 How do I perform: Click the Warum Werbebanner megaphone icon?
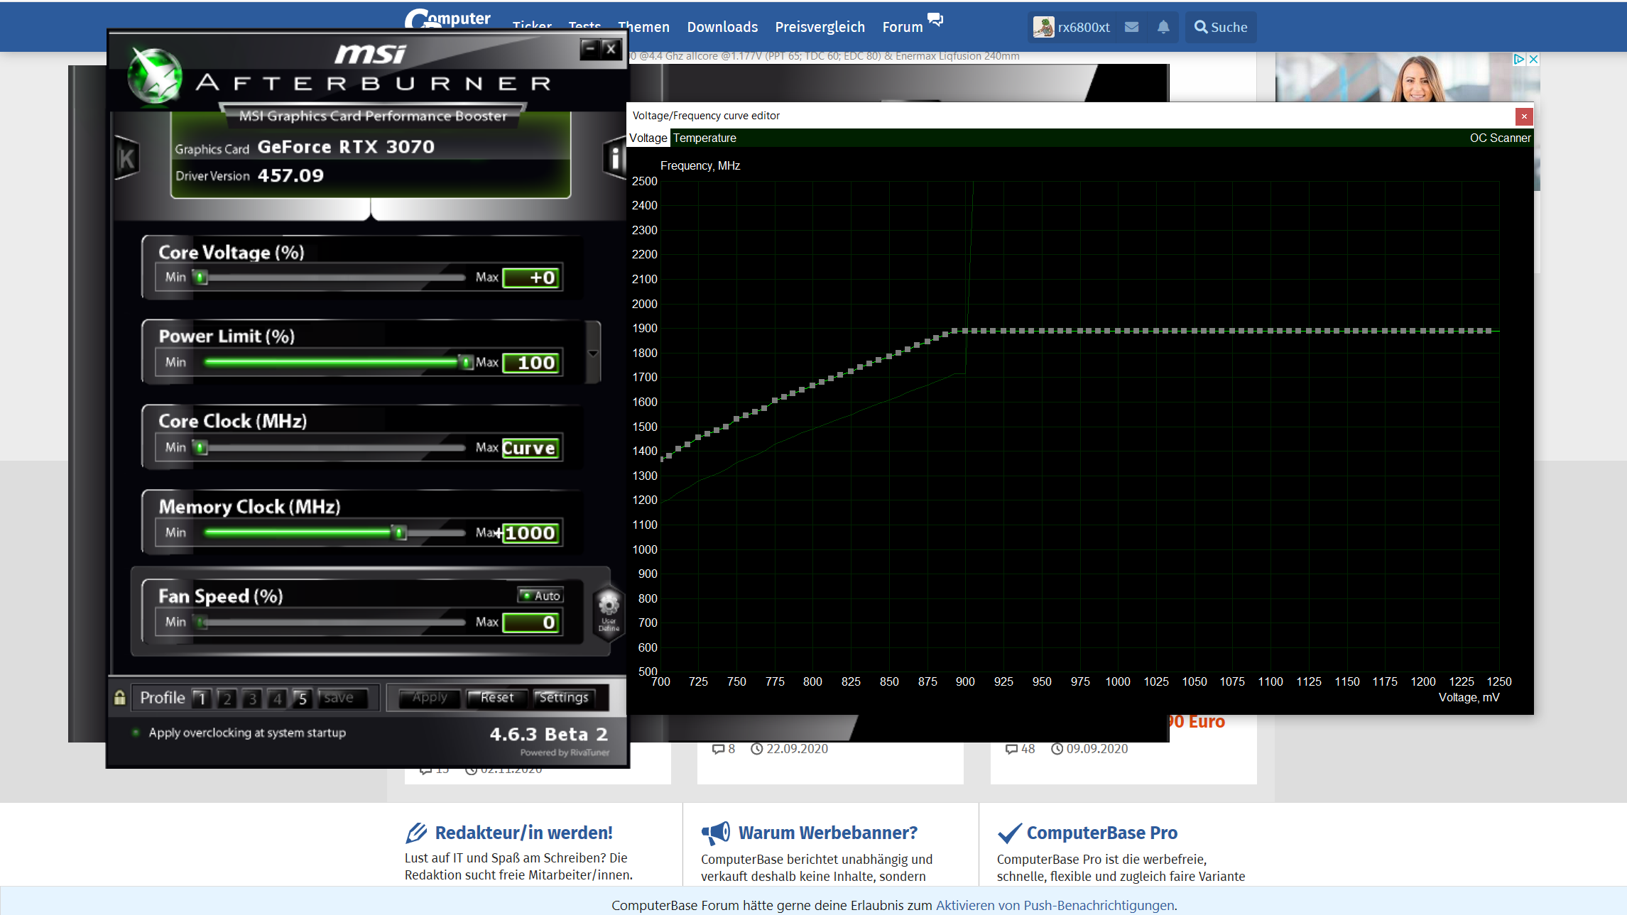[x=716, y=833]
